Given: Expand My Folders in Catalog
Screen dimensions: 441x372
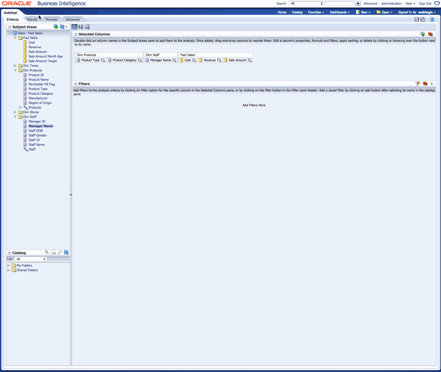Looking at the screenshot, I should click(x=9, y=265).
